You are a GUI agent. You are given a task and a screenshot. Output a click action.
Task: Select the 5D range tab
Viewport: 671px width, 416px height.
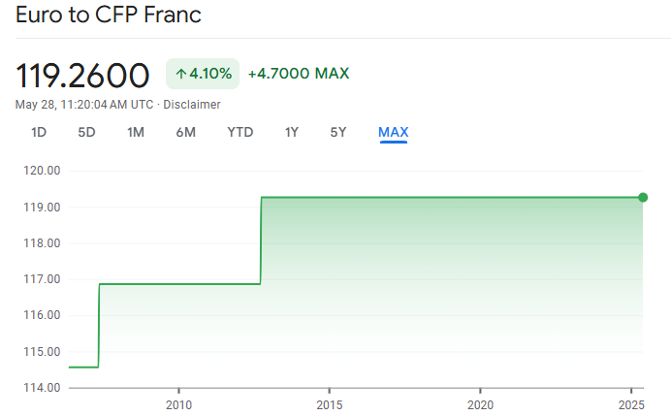86,132
